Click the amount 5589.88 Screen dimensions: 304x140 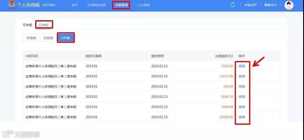(227, 107)
